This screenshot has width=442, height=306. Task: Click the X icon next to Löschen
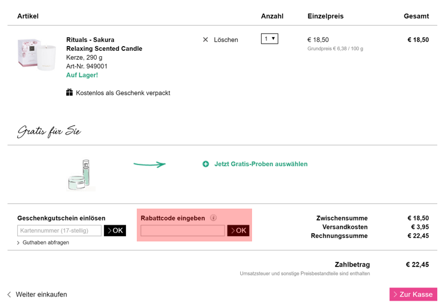pyautogui.click(x=205, y=40)
